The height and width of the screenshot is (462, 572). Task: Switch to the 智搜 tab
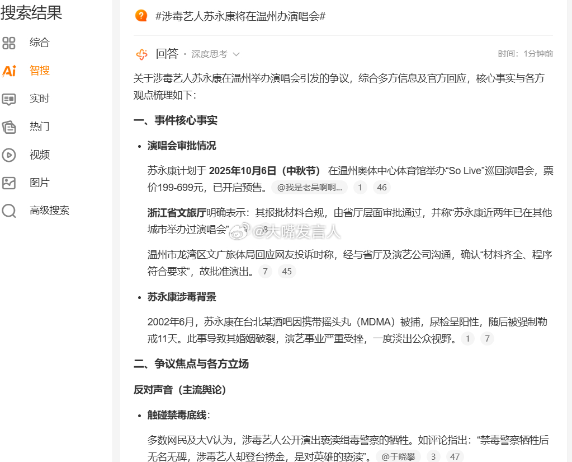tap(39, 71)
